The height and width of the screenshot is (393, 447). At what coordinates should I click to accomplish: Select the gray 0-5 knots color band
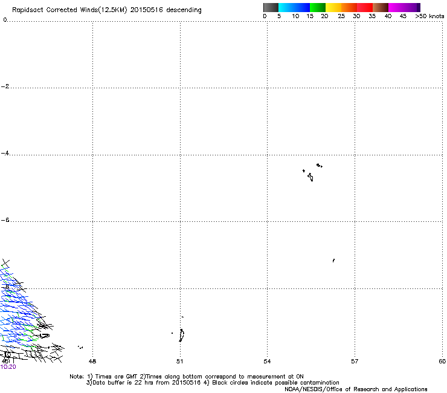(271, 7)
